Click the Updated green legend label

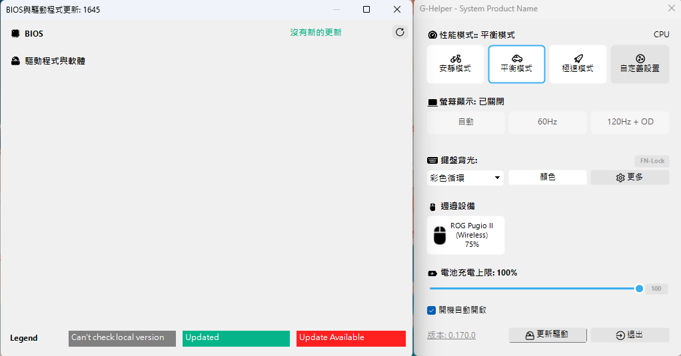236,339
